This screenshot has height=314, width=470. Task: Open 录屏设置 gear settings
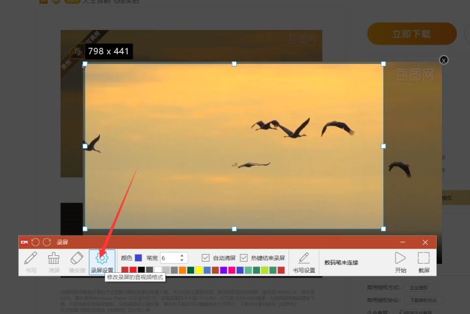coord(102,262)
